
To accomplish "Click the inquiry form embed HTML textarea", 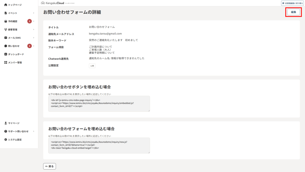I will tap(99, 146).
